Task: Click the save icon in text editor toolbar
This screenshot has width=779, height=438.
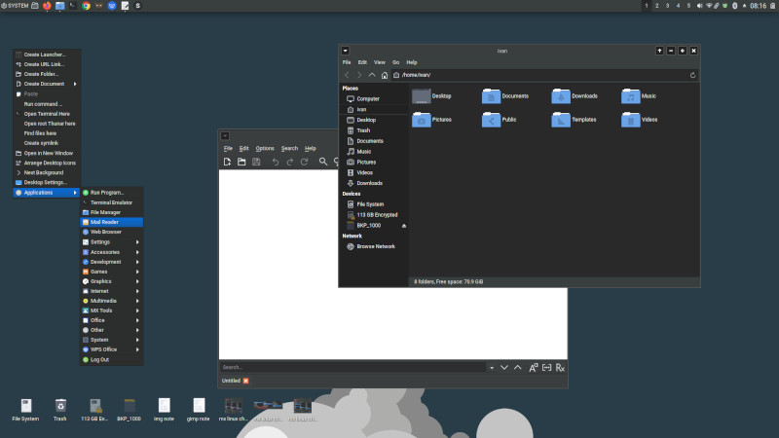Action: [256, 162]
